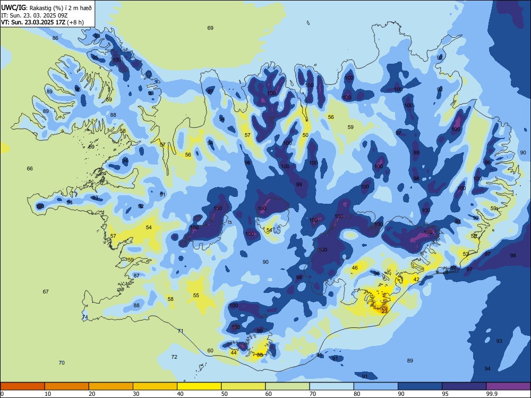This screenshot has height=398, width=531.
Task: Click the dark orange 0–10 legend swatch
Action: click(x=22, y=386)
